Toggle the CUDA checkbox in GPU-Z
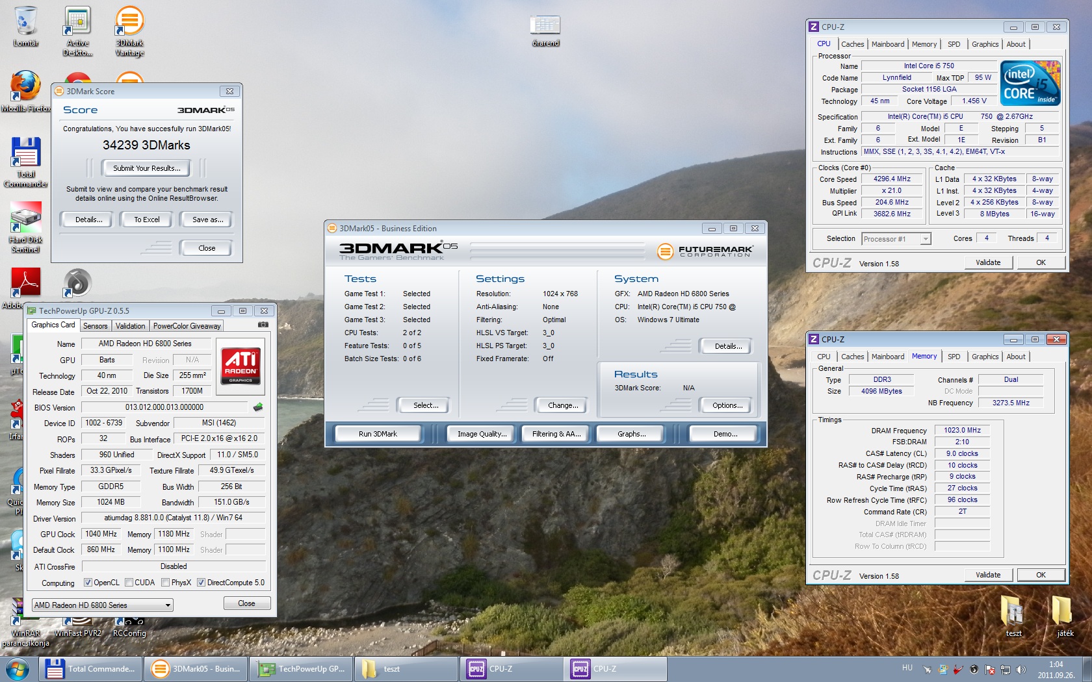Viewport: 1092px width, 682px height. click(129, 583)
